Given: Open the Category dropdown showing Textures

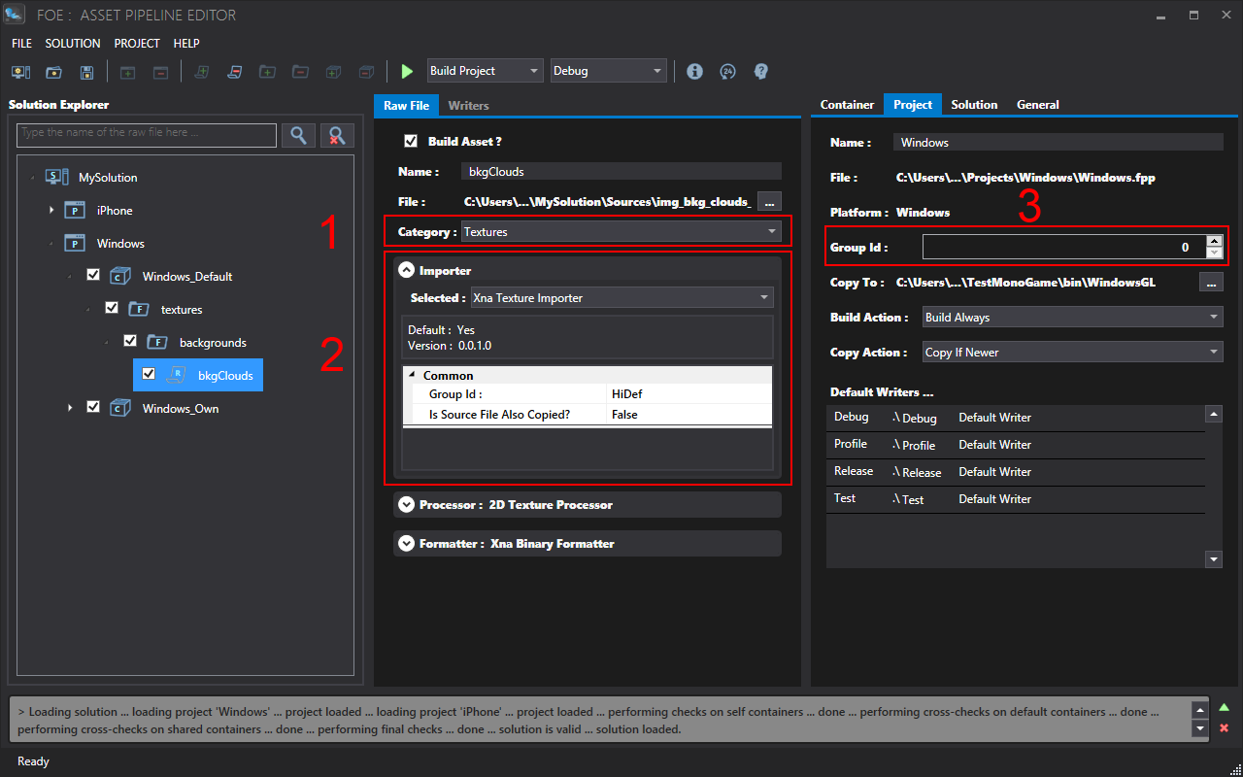Looking at the screenshot, I should coord(621,232).
